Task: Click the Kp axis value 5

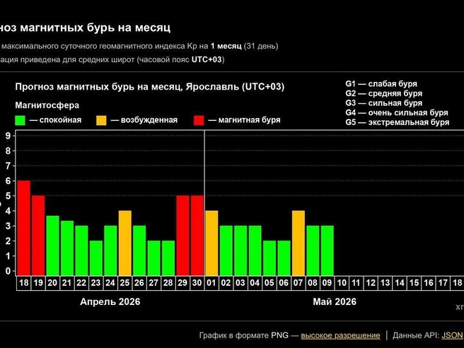Action: pyautogui.click(x=8, y=196)
